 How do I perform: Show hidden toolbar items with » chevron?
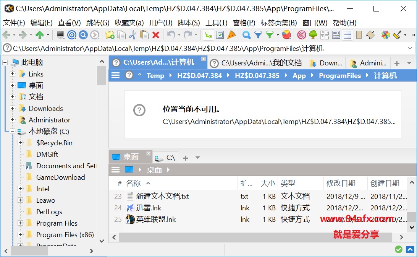tap(413, 35)
